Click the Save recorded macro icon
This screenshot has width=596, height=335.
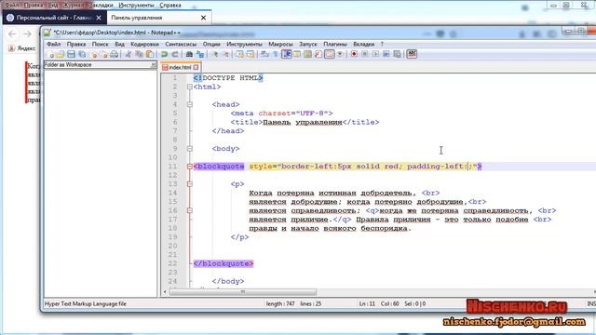(397, 54)
